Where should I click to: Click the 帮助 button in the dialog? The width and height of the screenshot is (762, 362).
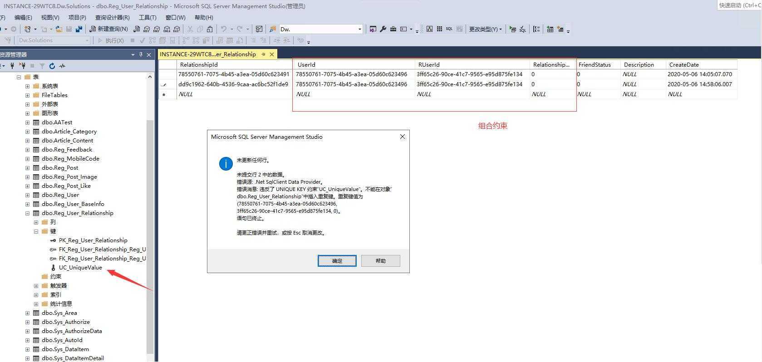pyautogui.click(x=381, y=261)
